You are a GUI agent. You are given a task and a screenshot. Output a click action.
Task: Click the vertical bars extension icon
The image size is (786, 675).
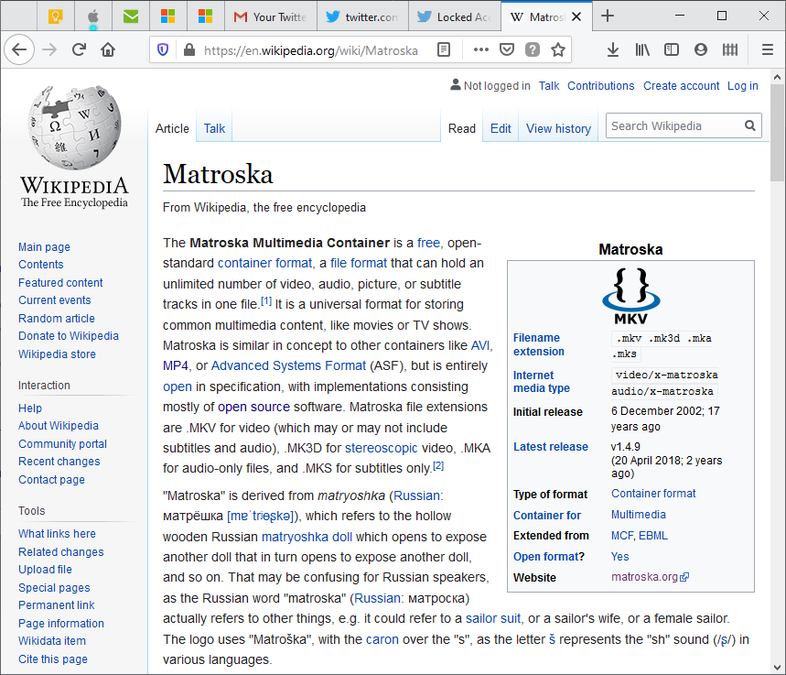coord(730,49)
